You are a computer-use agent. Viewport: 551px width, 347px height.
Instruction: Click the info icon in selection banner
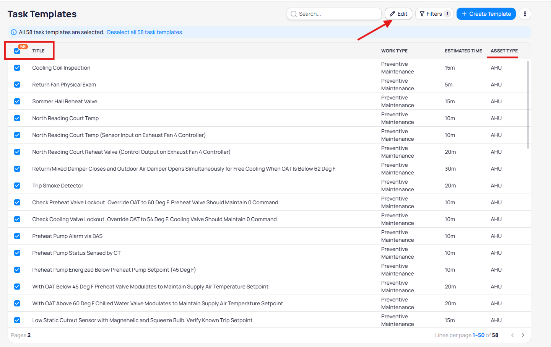pyautogui.click(x=14, y=32)
